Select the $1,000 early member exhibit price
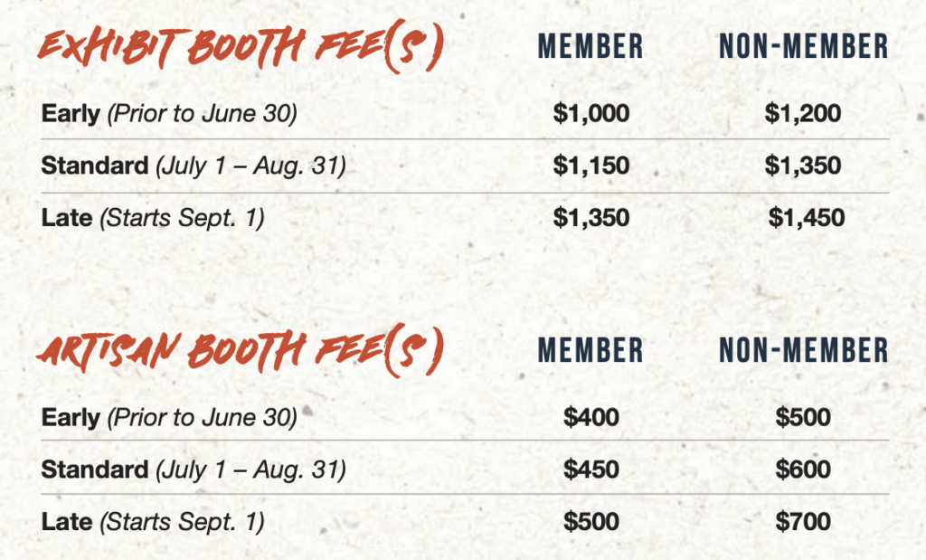The image size is (926, 560). [x=591, y=113]
